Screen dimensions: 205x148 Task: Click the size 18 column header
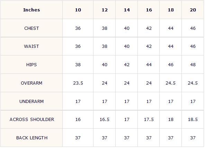click(x=171, y=10)
